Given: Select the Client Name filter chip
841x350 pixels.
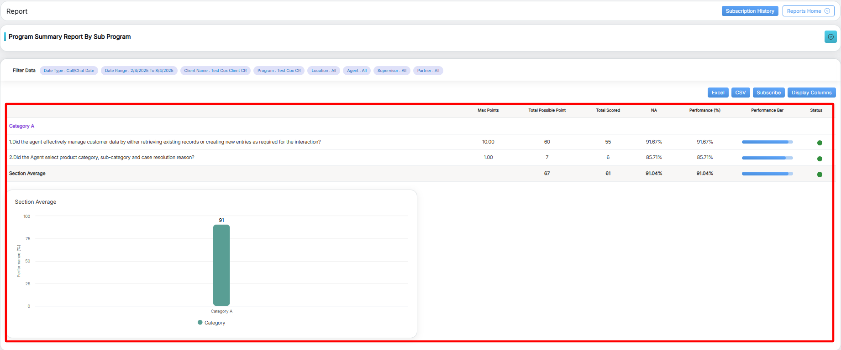Looking at the screenshot, I should point(215,71).
